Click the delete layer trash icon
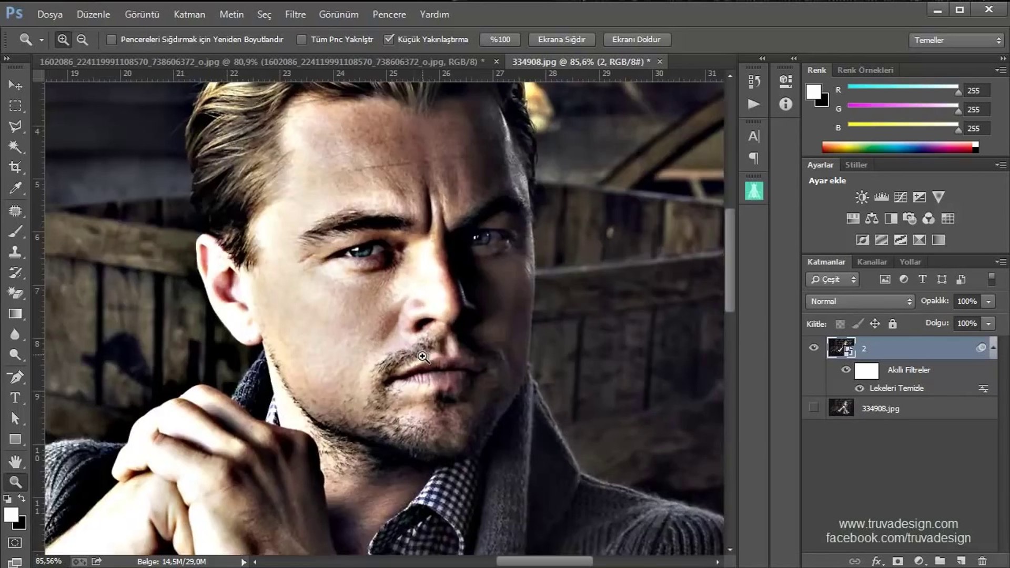 [x=982, y=561]
